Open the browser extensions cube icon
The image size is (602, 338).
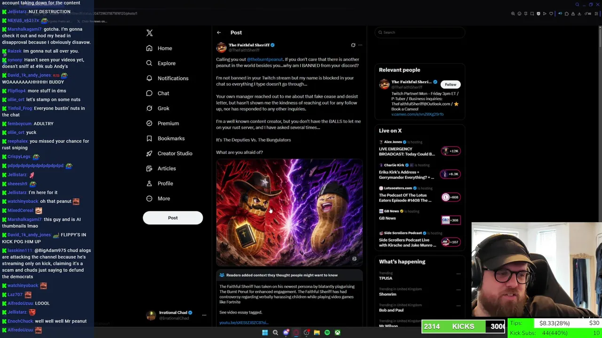pos(567,14)
